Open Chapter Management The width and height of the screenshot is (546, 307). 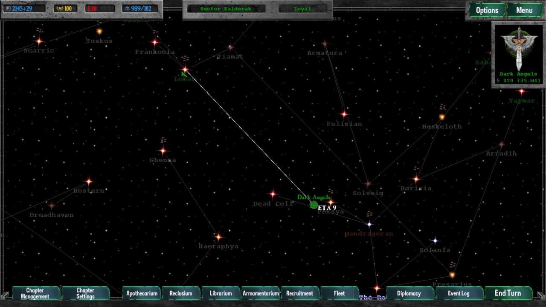[35, 293]
